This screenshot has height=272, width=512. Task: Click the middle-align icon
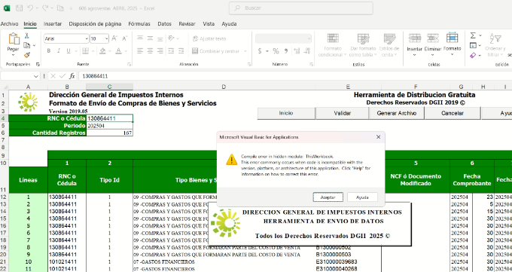(x=150, y=38)
